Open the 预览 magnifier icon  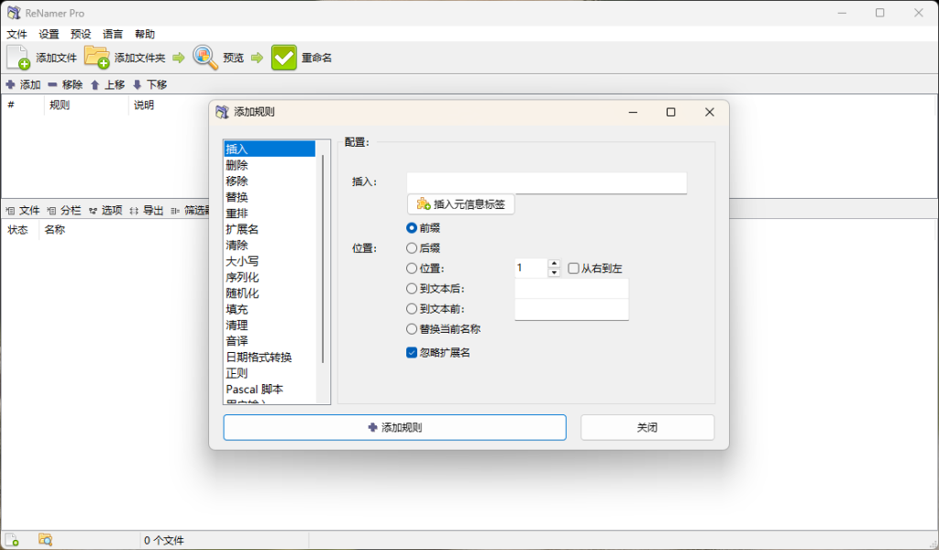click(204, 57)
